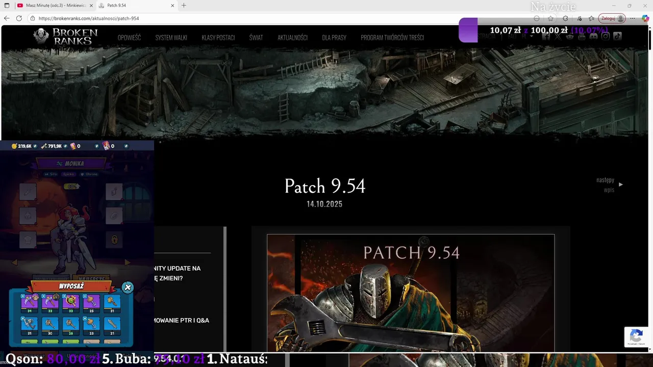Switch to previous character with left arrow
The width and height of the screenshot is (653, 367).
pos(14,263)
